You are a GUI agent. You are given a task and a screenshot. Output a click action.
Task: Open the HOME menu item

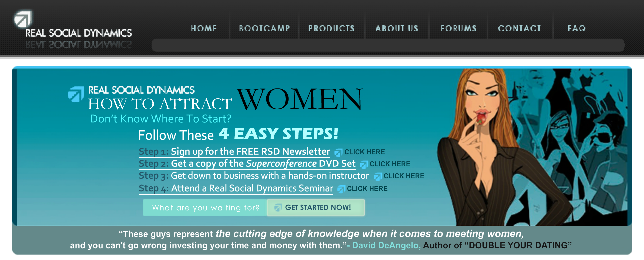click(204, 29)
